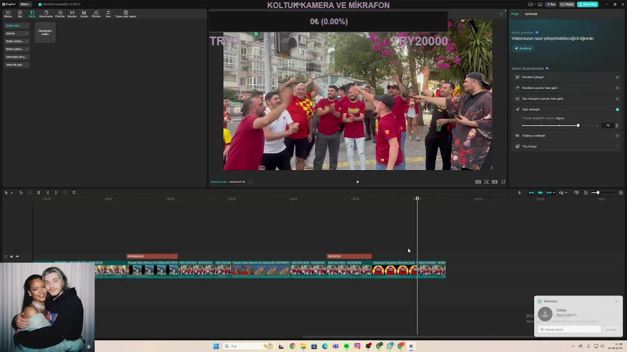627x352 pixels.
Task: Click the cover thumbnail icon on timeline toolbar
Action: click(577, 193)
